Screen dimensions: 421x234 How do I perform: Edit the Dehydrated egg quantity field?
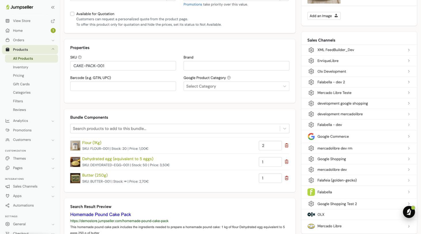pyautogui.click(x=270, y=162)
